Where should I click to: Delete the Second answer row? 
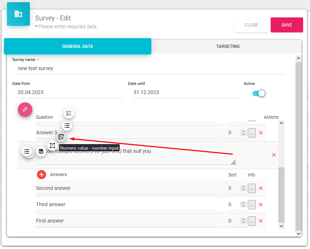261,188
